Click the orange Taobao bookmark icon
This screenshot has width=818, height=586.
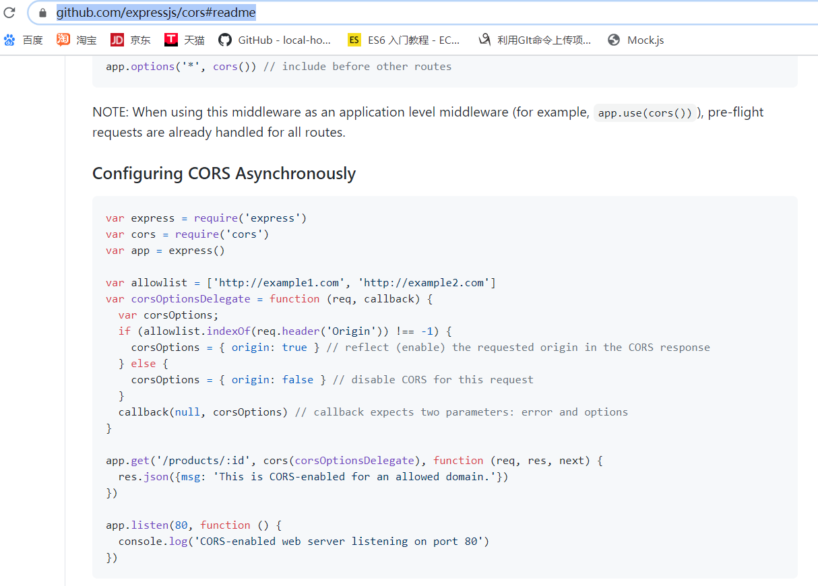[63, 40]
